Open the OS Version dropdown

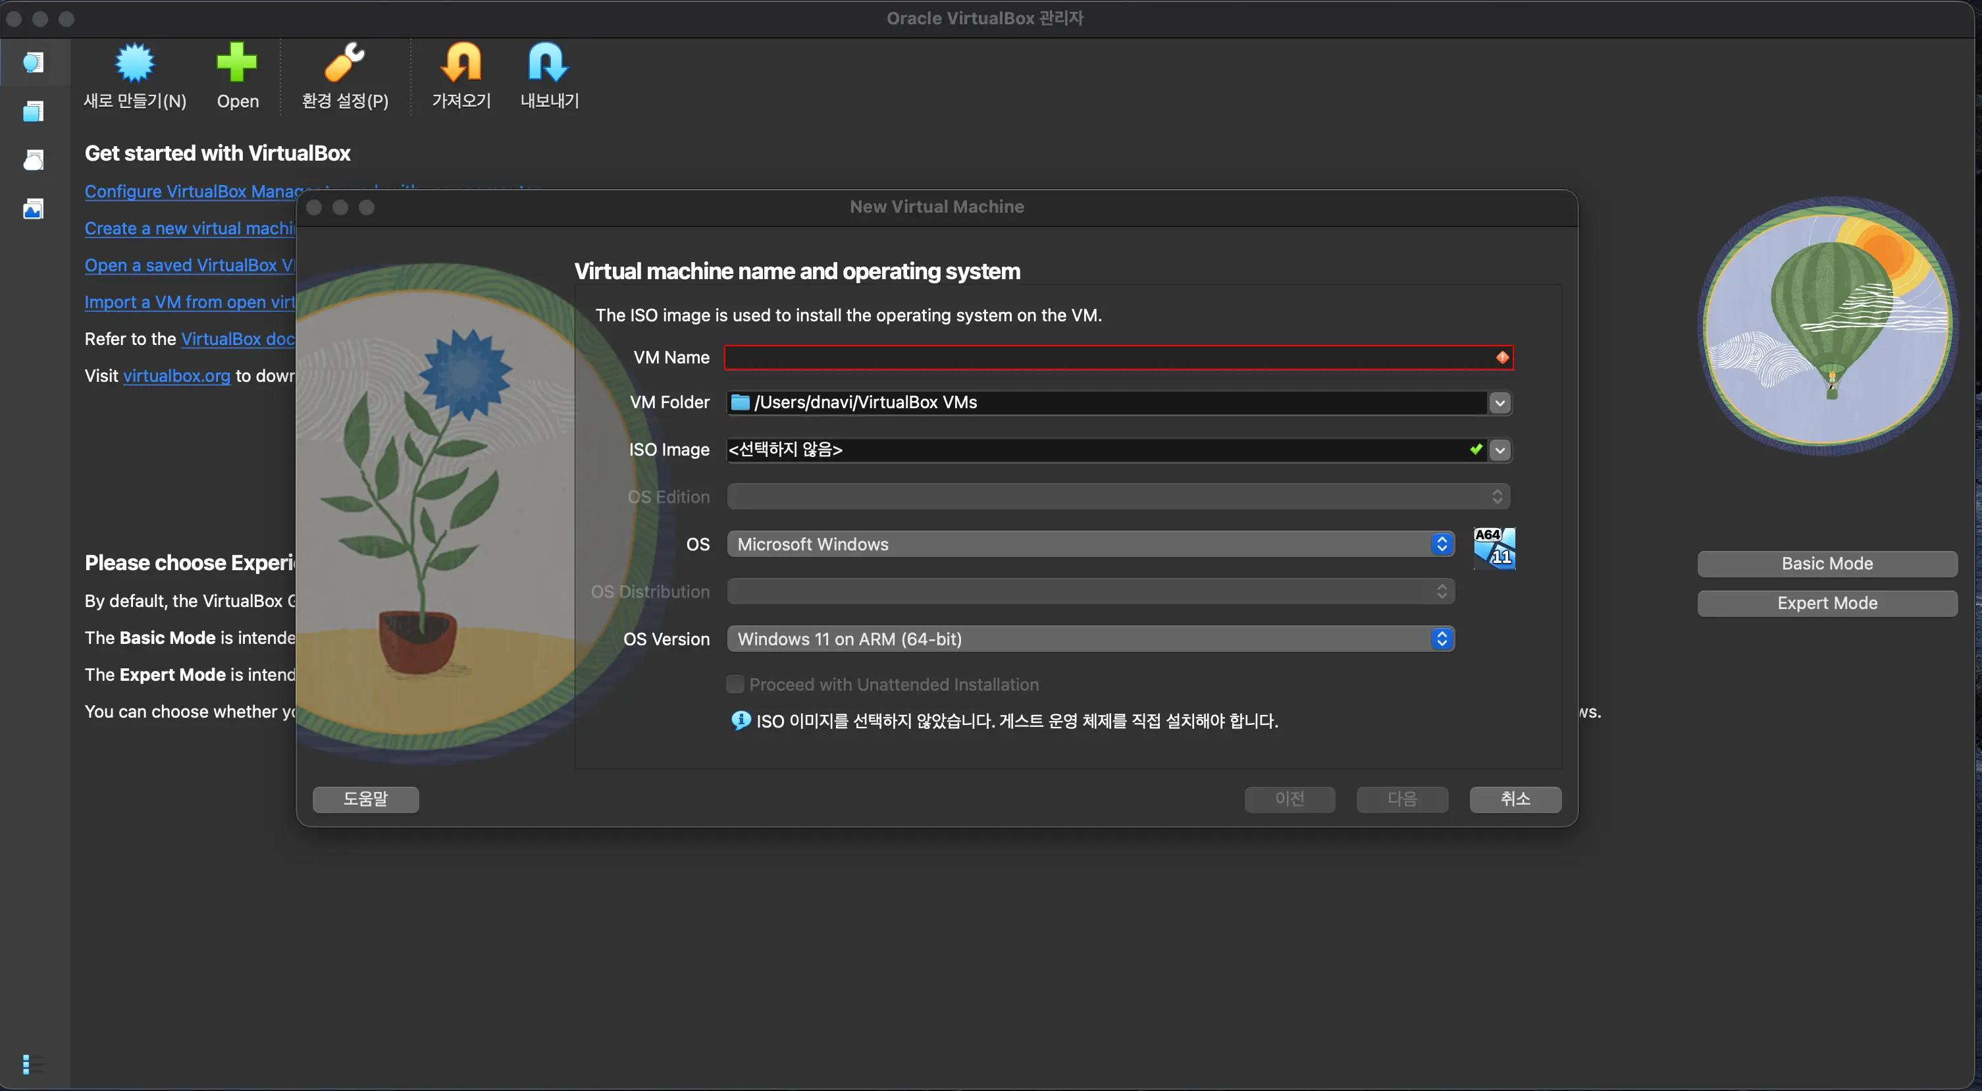(1090, 639)
